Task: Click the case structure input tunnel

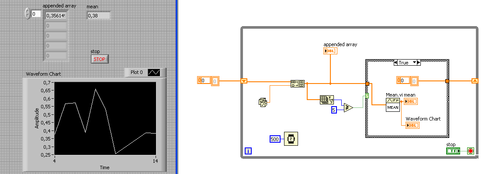Action: pos(368,84)
